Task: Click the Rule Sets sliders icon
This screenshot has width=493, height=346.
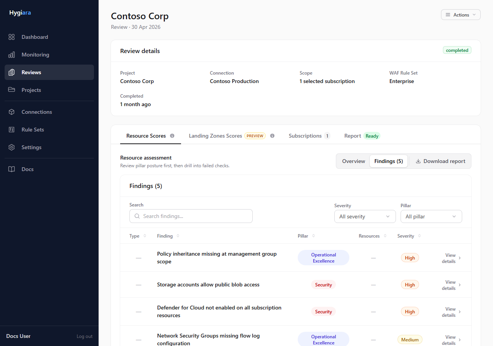Action: click(x=12, y=130)
